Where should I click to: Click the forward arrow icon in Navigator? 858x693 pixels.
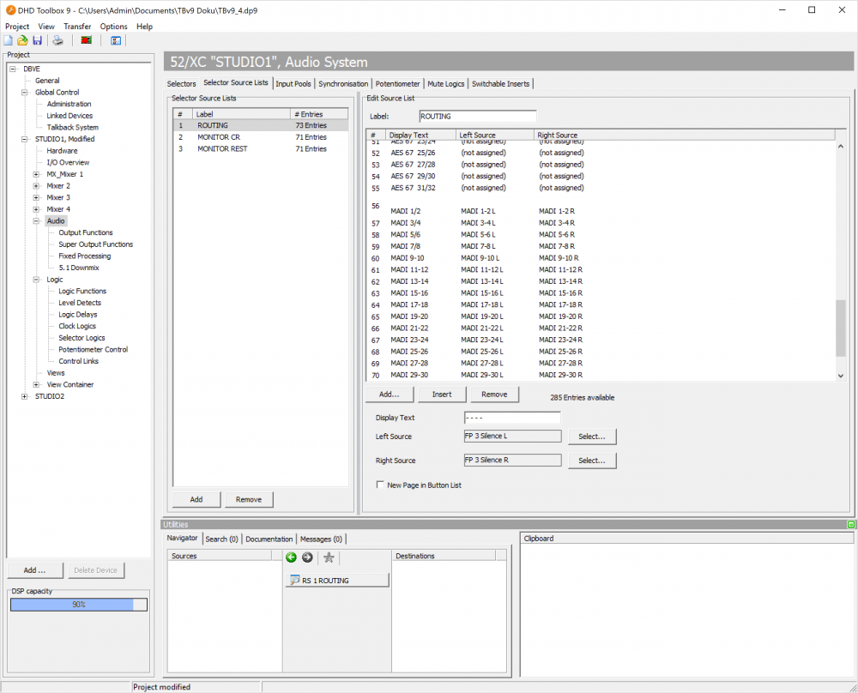coord(307,557)
